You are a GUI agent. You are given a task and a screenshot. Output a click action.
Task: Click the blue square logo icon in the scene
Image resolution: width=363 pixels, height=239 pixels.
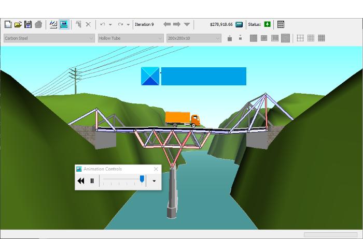click(x=150, y=76)
